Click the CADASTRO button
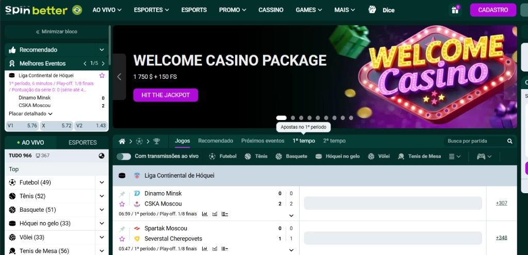 [x=493, y=10]
